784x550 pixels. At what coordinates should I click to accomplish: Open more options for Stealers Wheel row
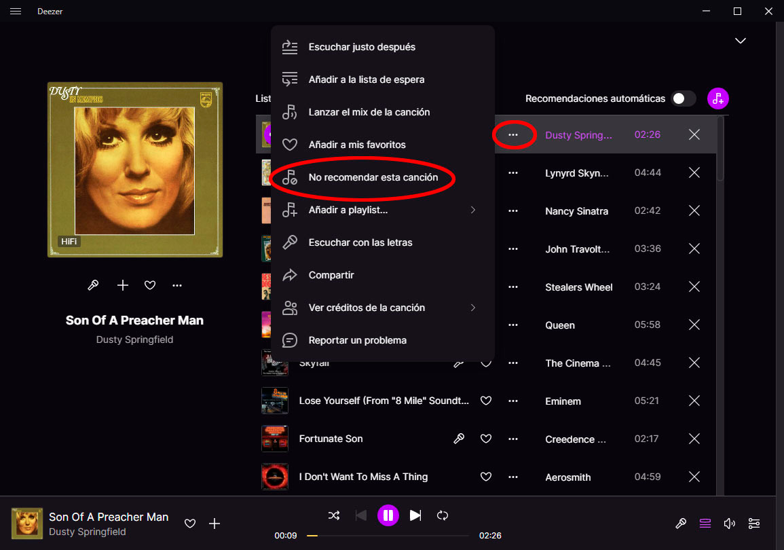click(x=513, y=287)
